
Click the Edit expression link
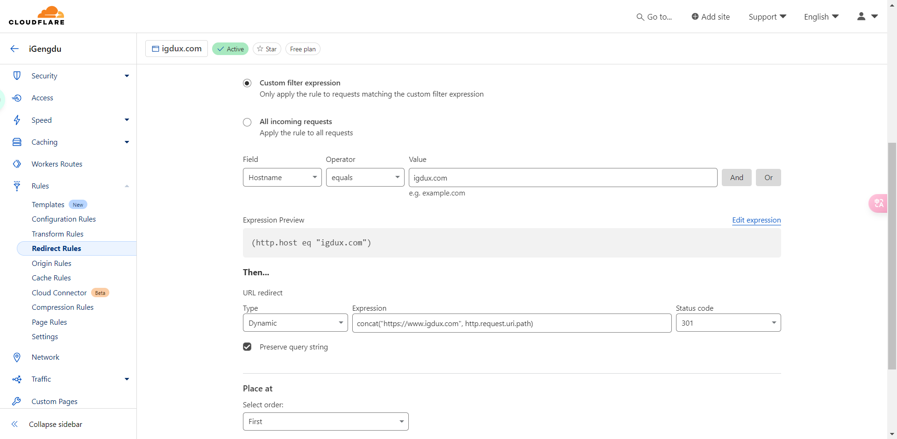(756, 220)
